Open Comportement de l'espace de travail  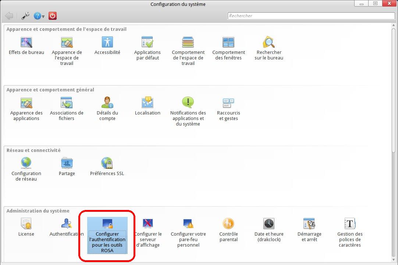pos(188,51)
